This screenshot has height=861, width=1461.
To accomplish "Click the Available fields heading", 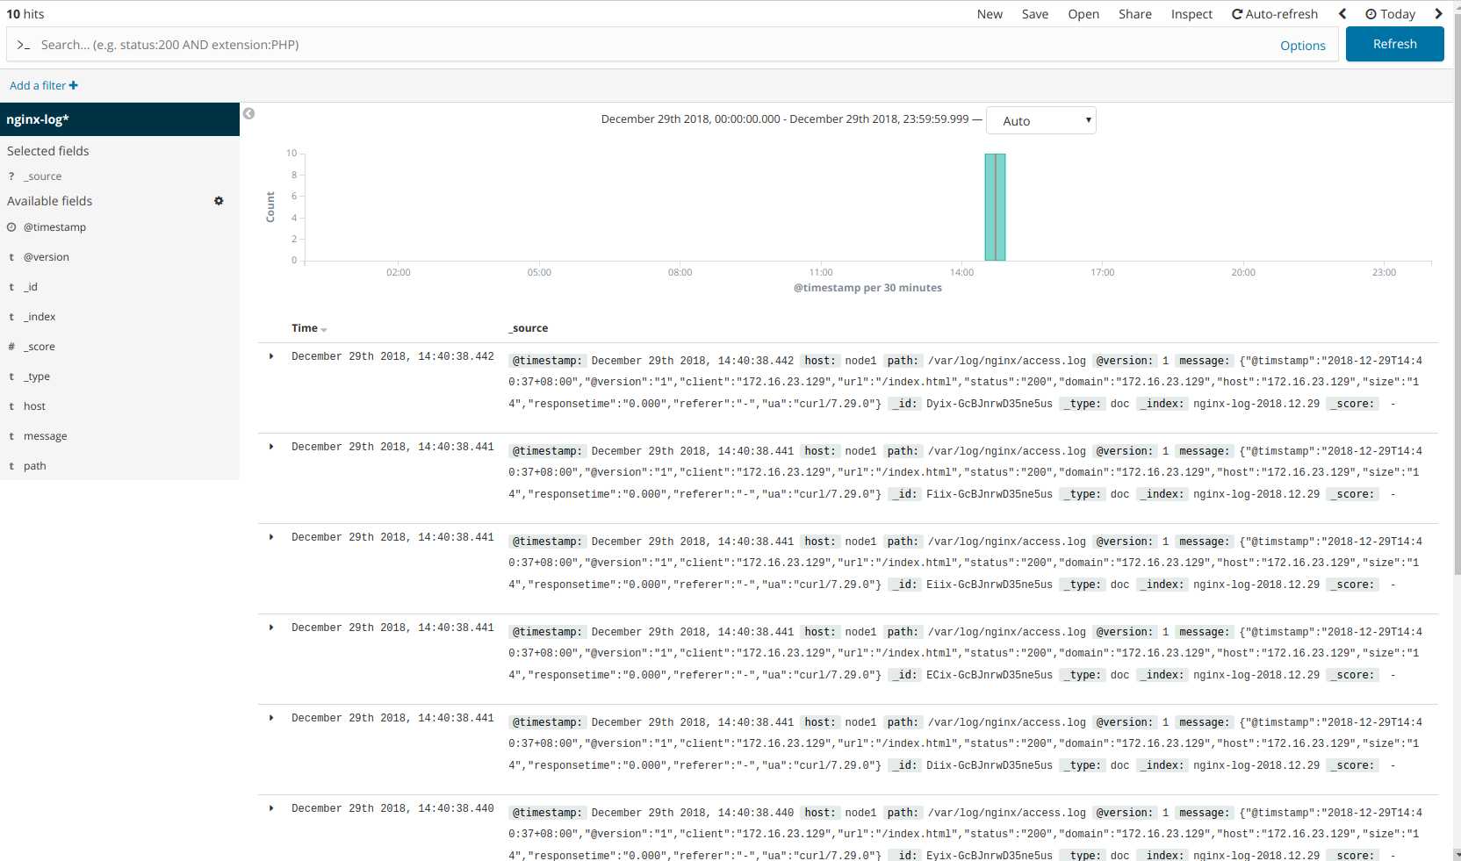I will pos(50,201).
